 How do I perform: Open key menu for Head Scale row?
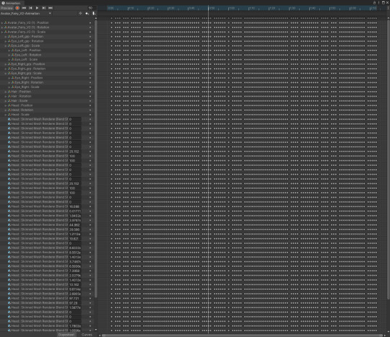point(90,115)
